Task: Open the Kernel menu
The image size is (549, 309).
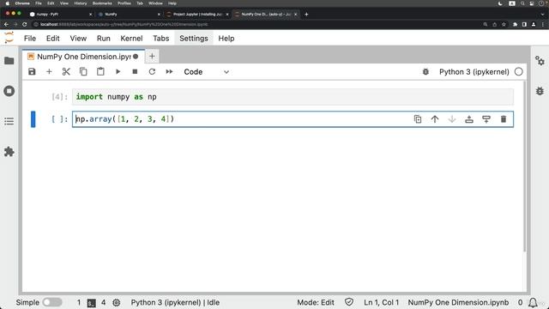Action: [131, 39]
